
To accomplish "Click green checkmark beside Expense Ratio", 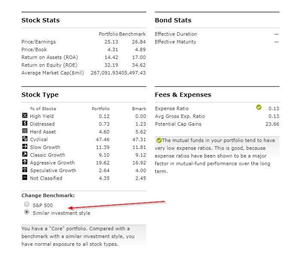I will click(258, 108).
